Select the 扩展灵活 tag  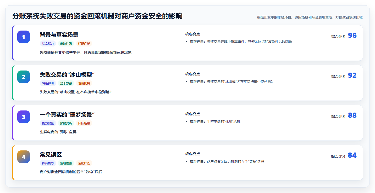[x=66, y=124]
